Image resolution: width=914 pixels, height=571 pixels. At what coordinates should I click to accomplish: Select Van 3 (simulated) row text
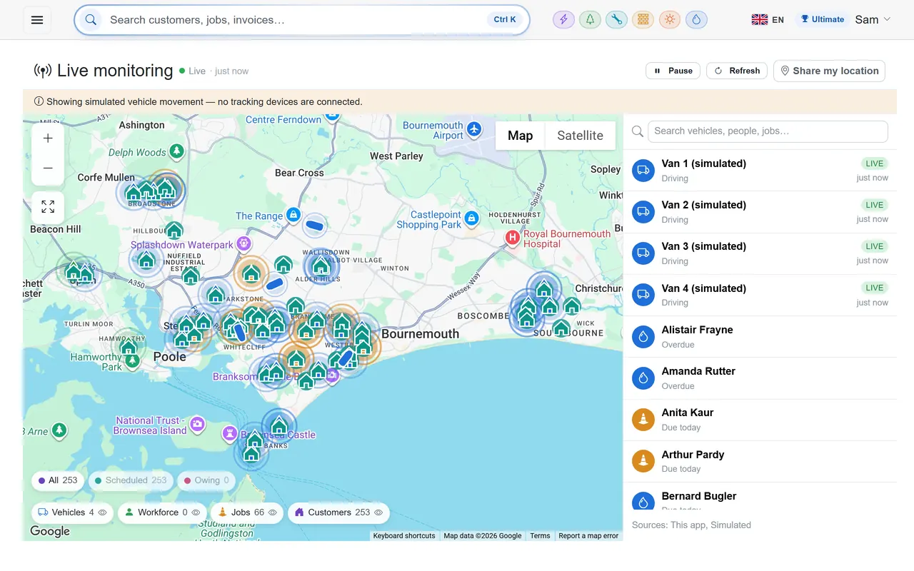tap(703, 246)
